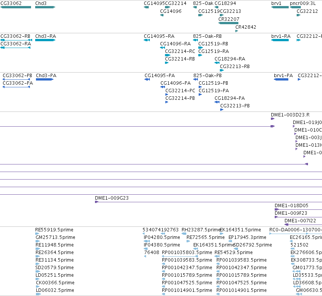Click the CR42842 gene label
Image resolution: width=322 pixels, height=296 pixels.
pyautogui.click(x=246, y=27)
